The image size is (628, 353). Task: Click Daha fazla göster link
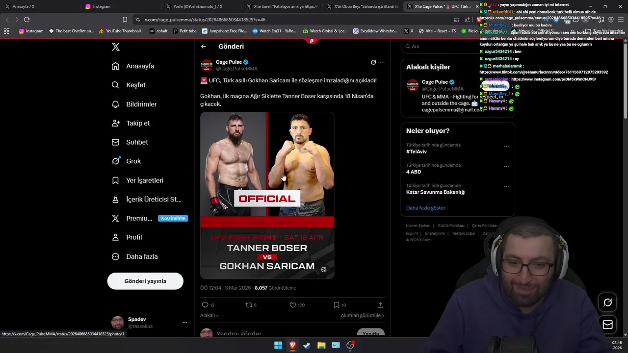tap(425, 208)
